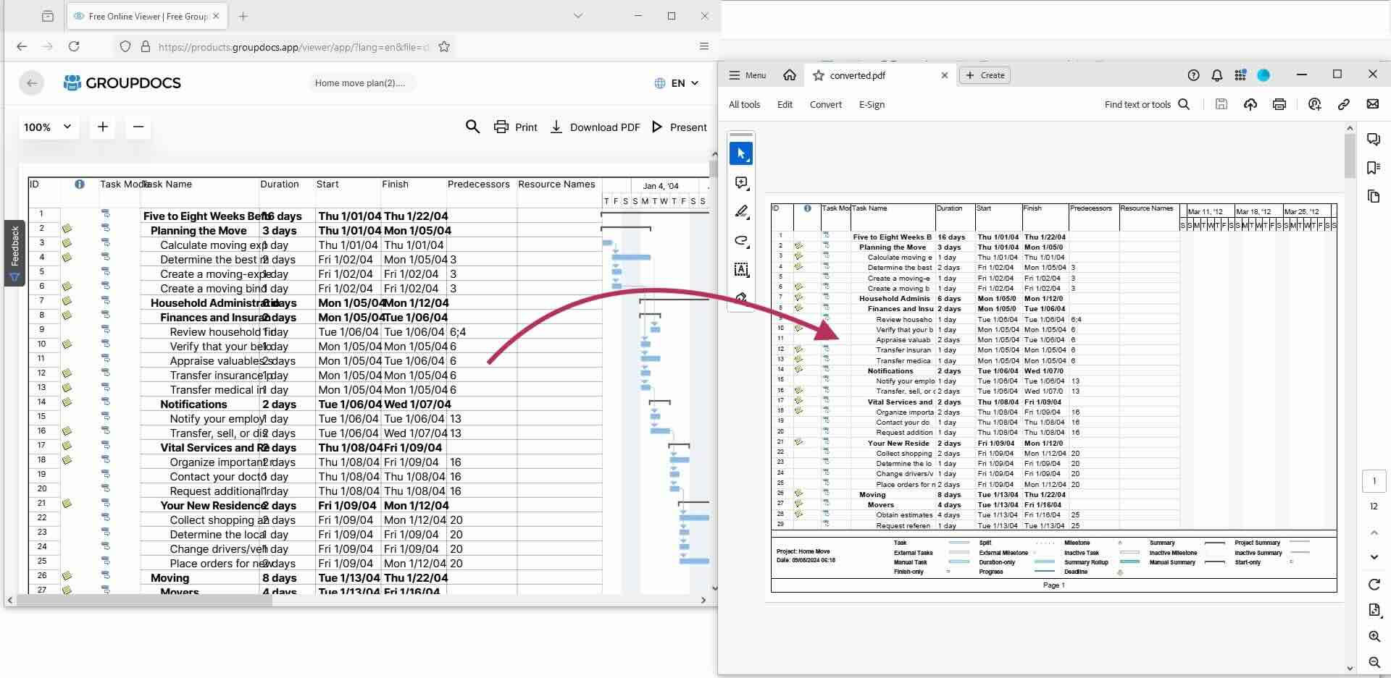The width and height of the screenshot is (1391, 678).
Task: Expand the 100% zoom dropdown
Action: [49, 127]
